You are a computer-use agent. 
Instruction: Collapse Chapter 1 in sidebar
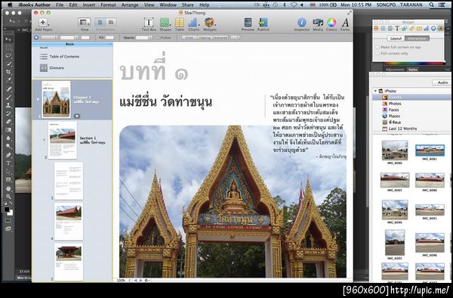(x=38, y=100)
